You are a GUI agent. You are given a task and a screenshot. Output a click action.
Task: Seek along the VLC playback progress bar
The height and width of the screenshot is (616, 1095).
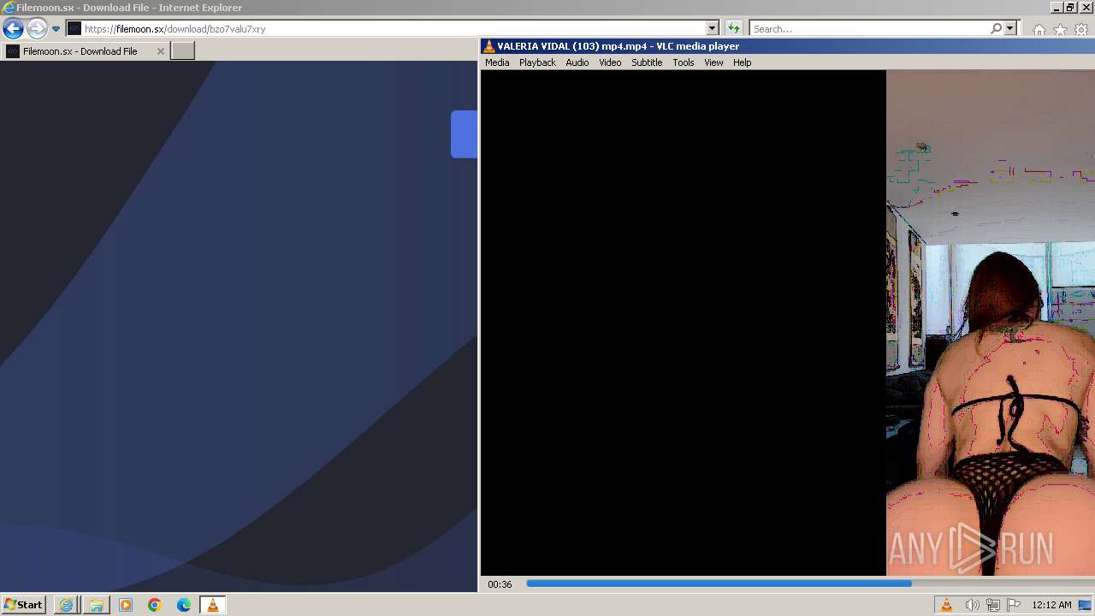point(810,583)
